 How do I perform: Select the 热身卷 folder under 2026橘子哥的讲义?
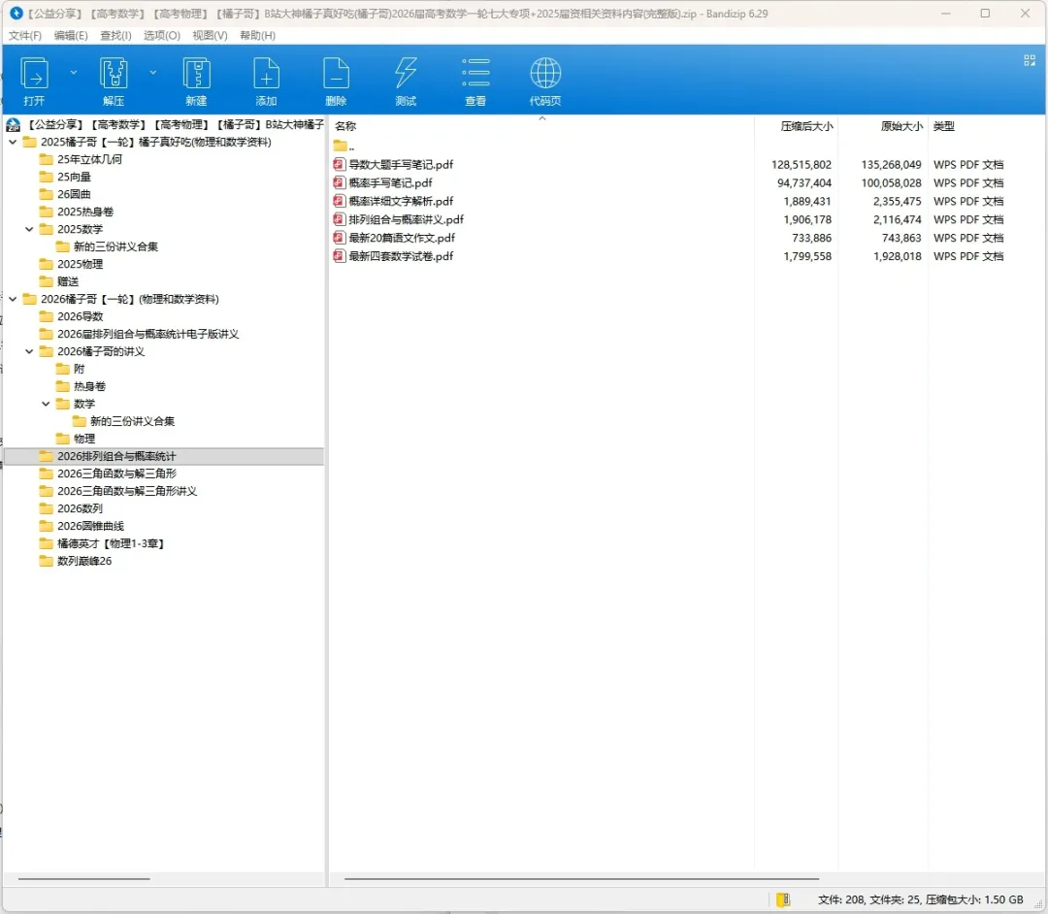(81, 386)
